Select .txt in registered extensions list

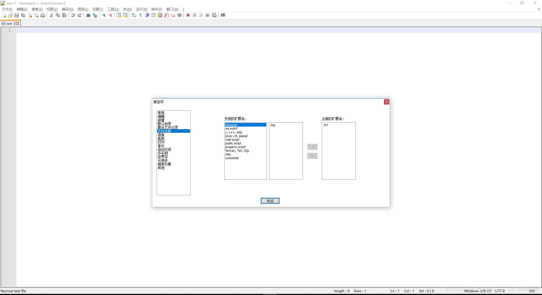(x=326, y=125)
